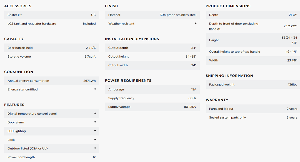Click the LED lighting bullet dot

click(x=95, y=131)
